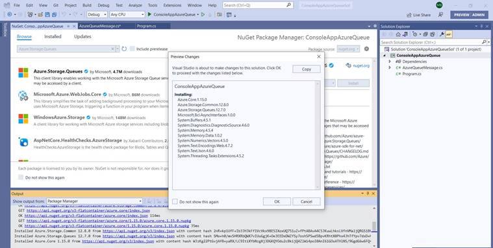Expand the AzureQueueMessage.cs node
Screen dimensions: 493x248
390,67
